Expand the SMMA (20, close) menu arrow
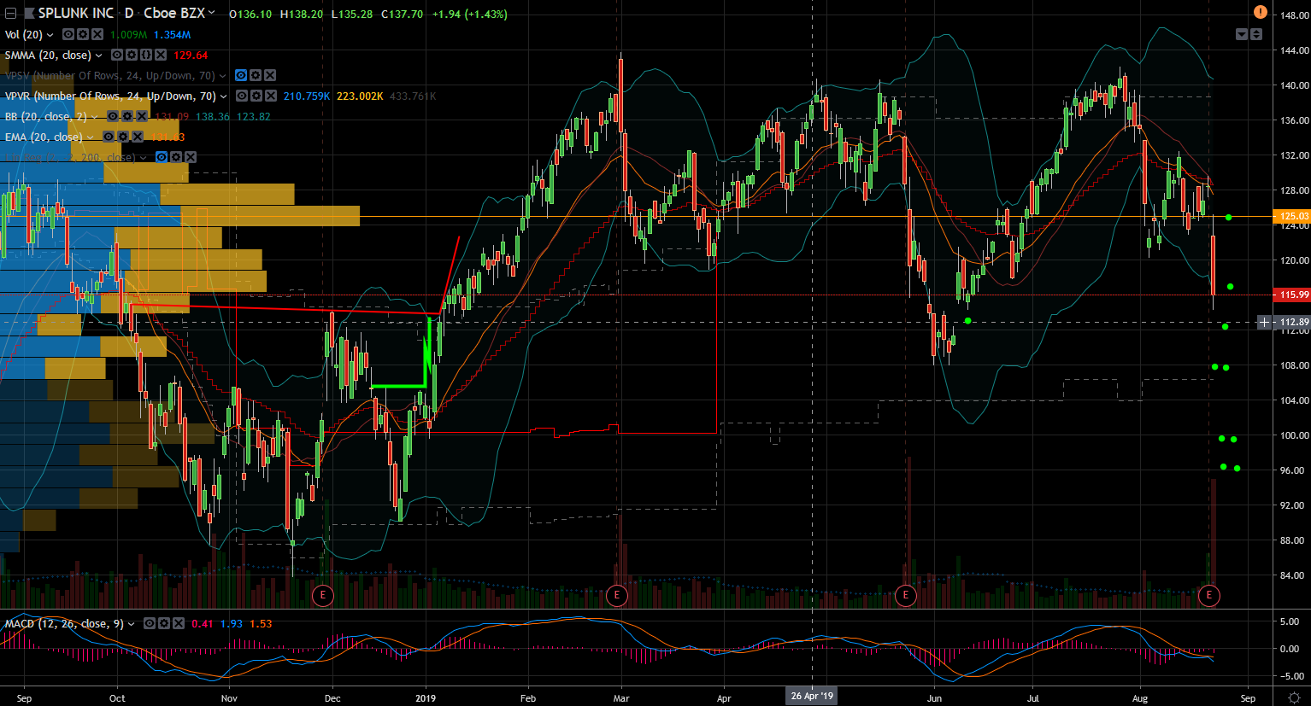The width and height of the screenshot is (1311, 706). tap(98, 55)
